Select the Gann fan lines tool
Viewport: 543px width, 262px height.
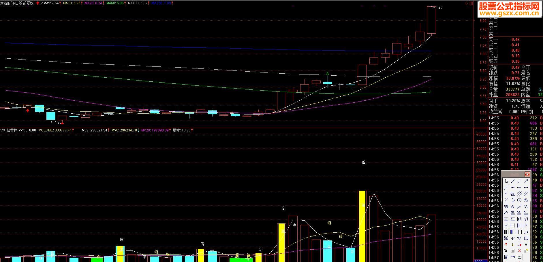pyautogui.click(x=506, y=238)
